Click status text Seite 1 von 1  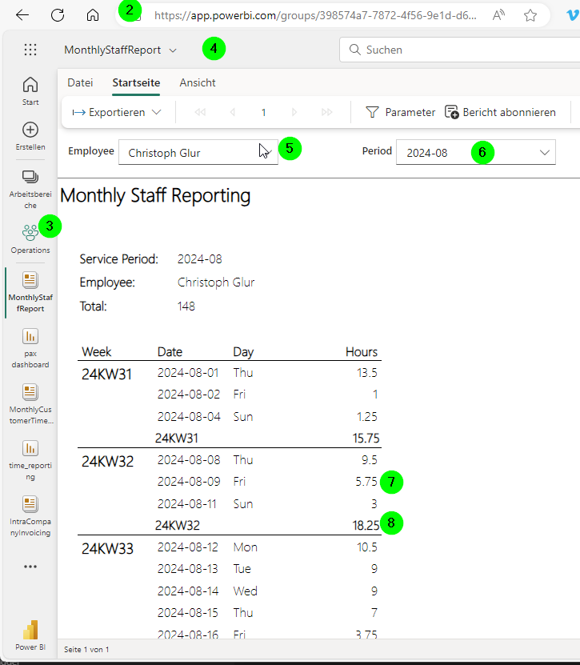click(x=86, y=649)
